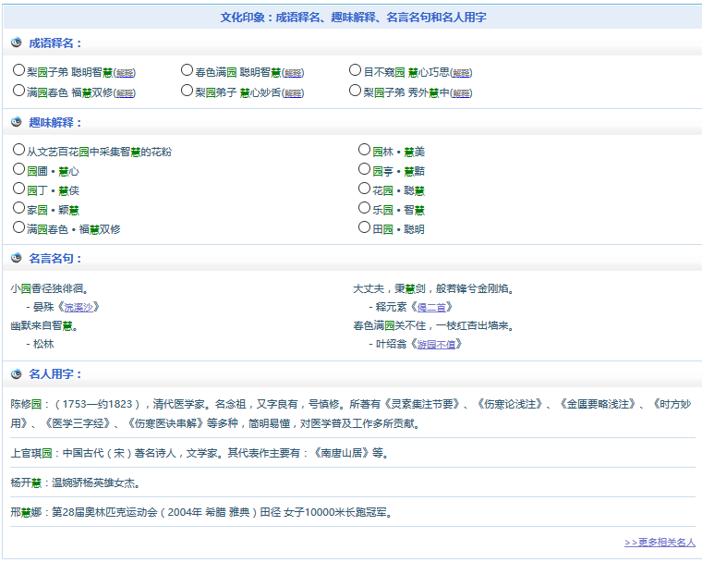The width and height of the screenshot is (702, 562).
Task: Click the icon beside 成语释名 heading
Action: click(17, 43)
